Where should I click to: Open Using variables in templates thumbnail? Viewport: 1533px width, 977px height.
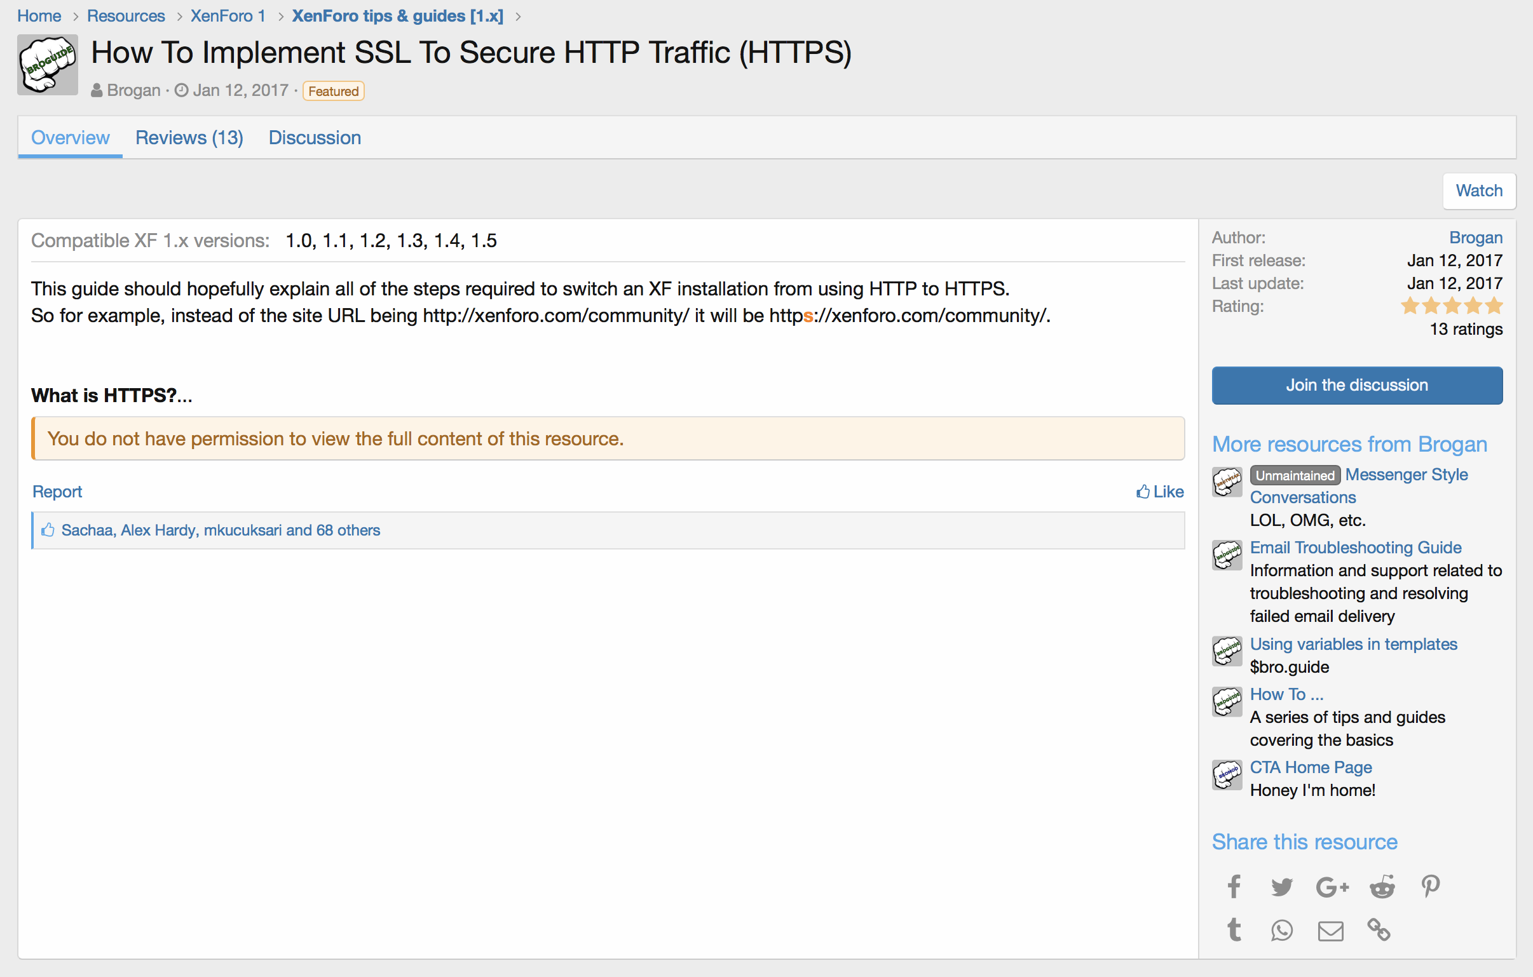click(1227, 651)
